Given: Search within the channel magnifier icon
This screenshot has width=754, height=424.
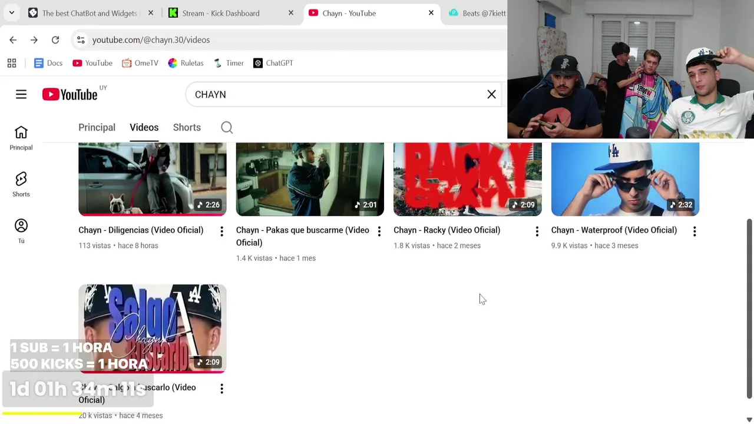Looking at the screenshot, I should pyautogui.click(x=227, y=127).
